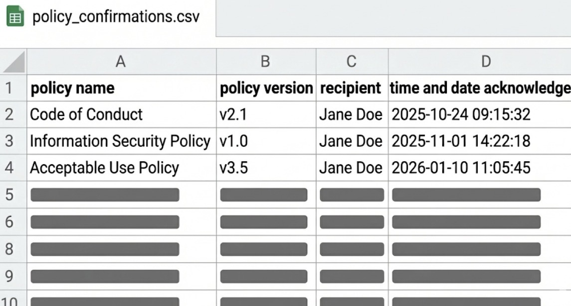Viewport: 571px width, 306px height.
Task: Select column B header
Action: 266,62
